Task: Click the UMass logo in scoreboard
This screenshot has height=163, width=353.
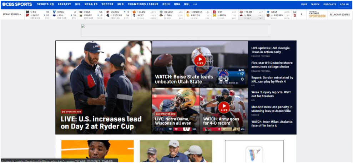Action: [x=107, y=12]
